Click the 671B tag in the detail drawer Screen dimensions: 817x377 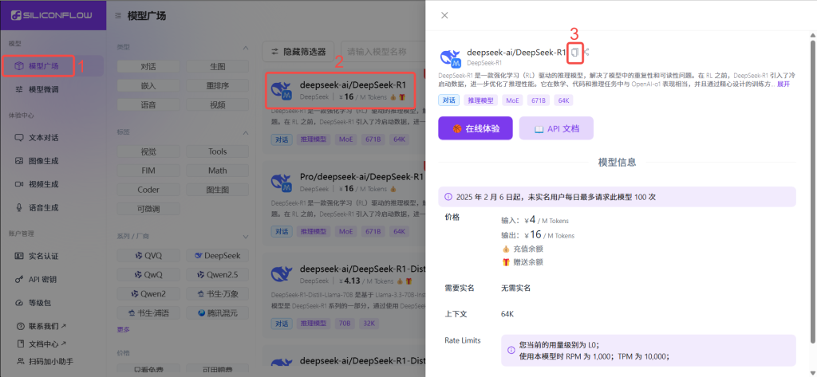click(539, 100)
